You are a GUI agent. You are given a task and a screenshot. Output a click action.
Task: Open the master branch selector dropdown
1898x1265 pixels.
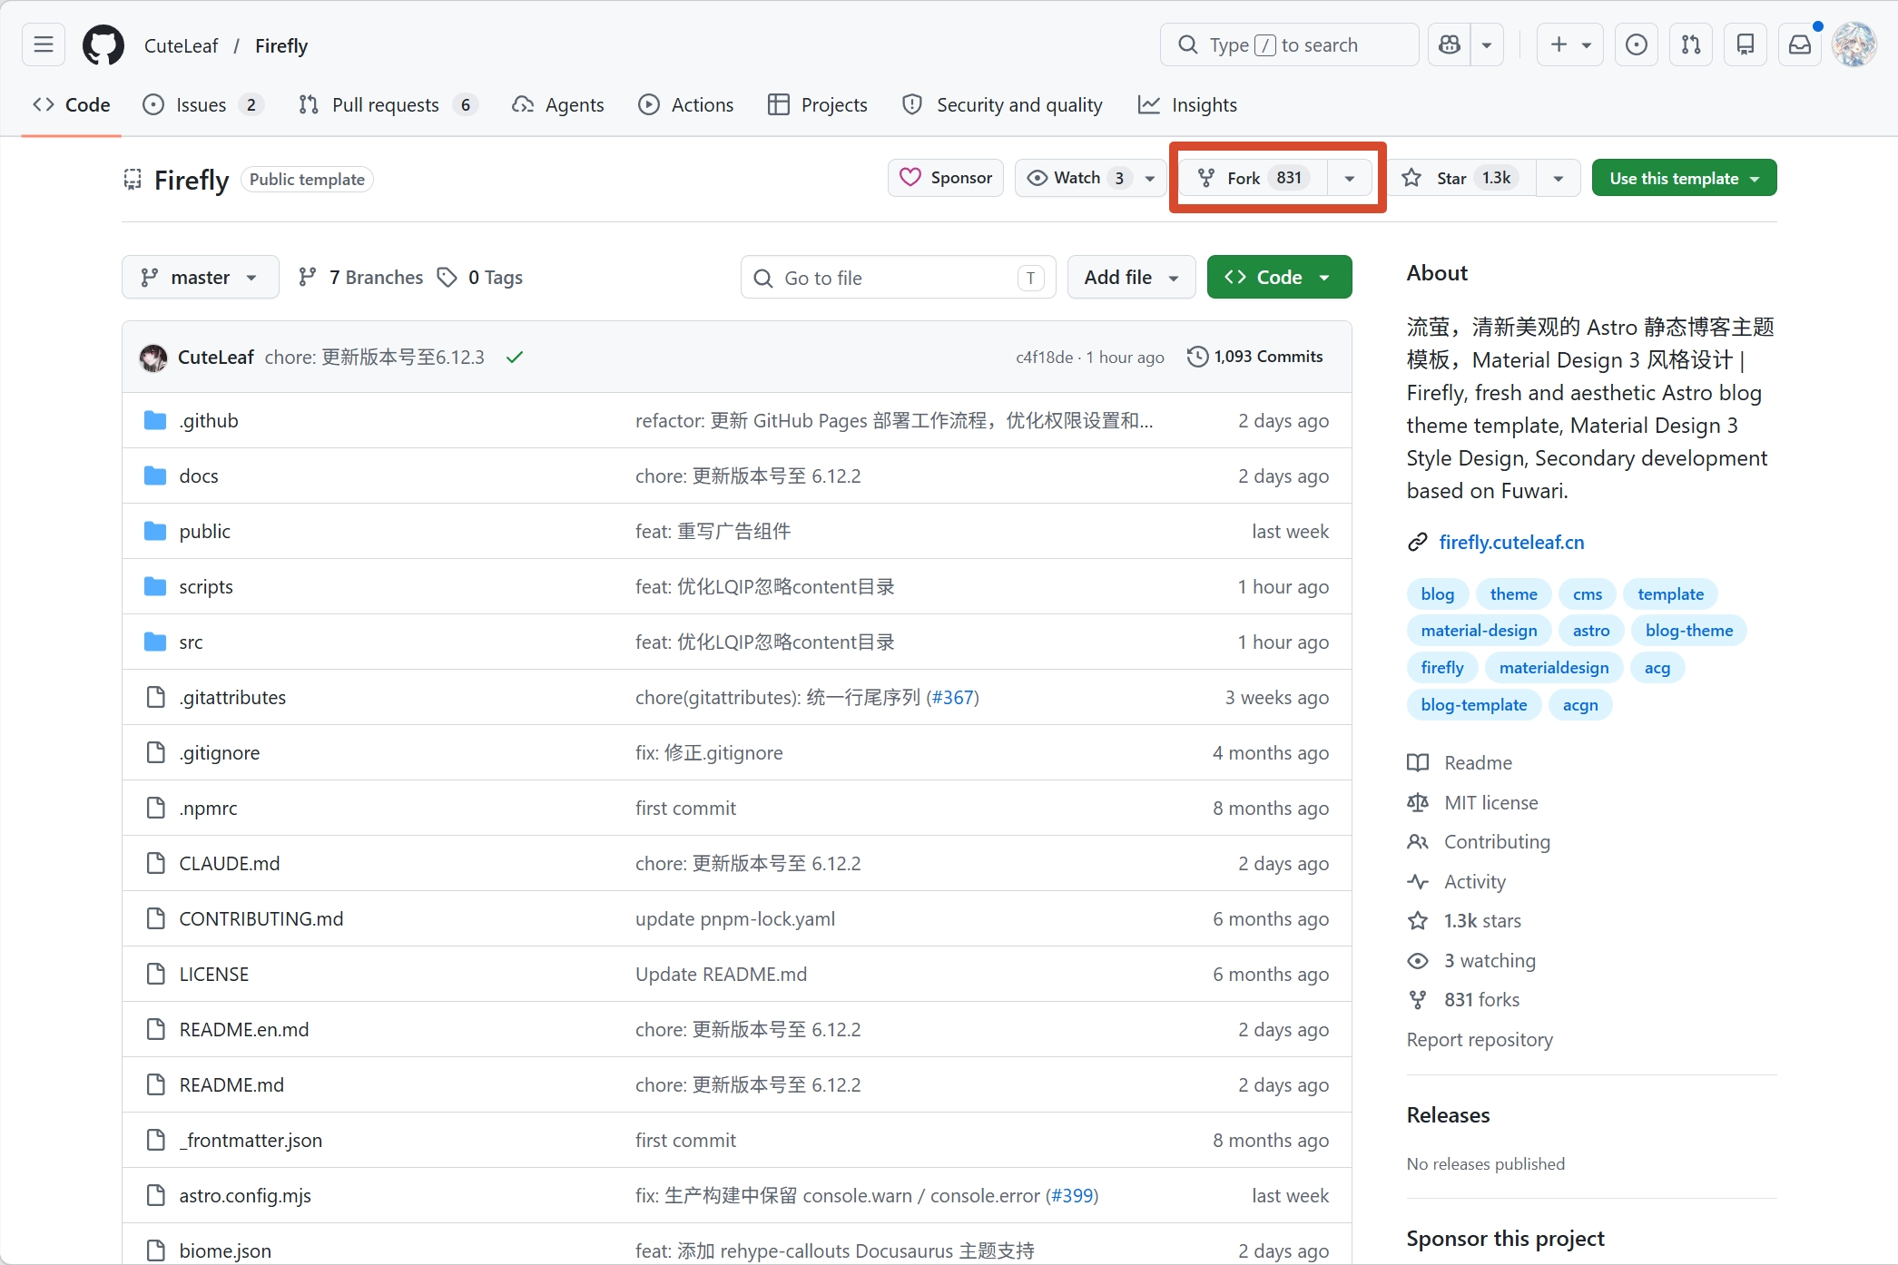click(x=200, y=277)
